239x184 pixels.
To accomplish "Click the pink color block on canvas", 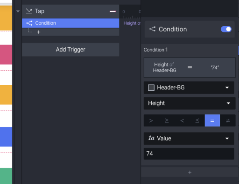I will pos(6,55).
